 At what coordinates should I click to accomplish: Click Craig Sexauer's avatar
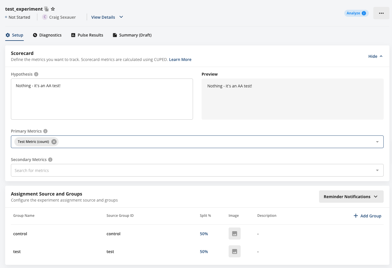45,17
